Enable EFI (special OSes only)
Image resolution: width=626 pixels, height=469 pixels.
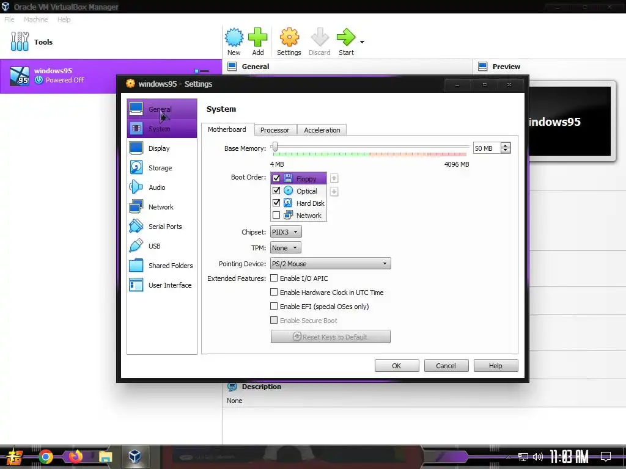click(274, 306)
